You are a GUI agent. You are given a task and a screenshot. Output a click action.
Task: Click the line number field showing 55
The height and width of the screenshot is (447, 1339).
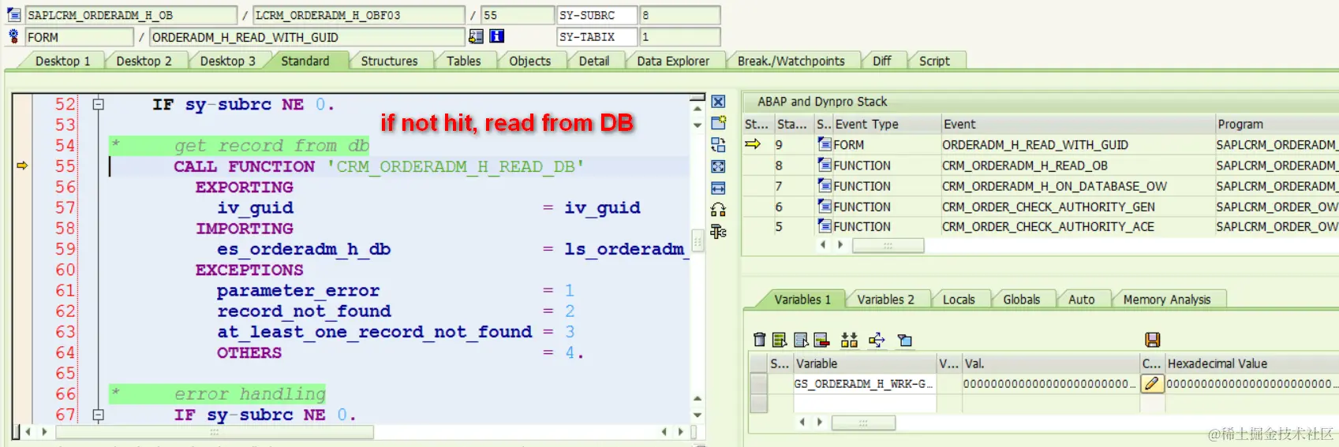click(518, 15)
